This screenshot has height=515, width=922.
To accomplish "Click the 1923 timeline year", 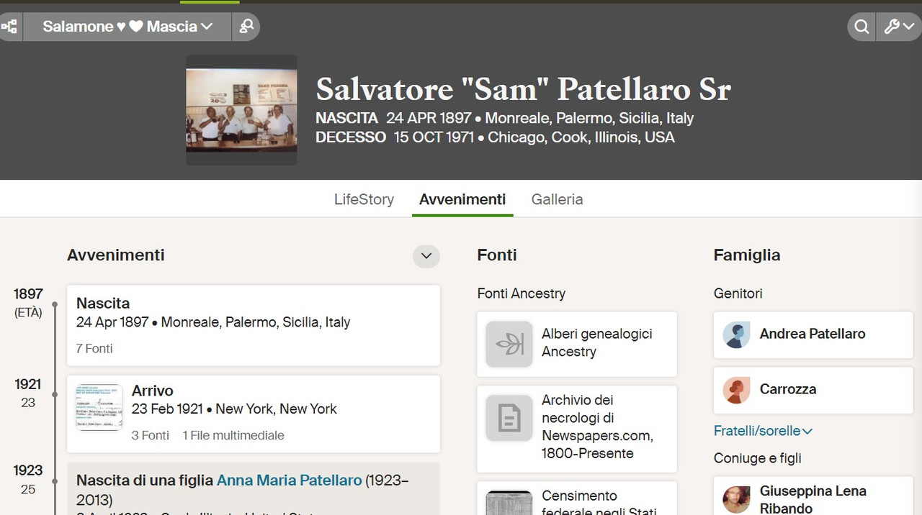I will point(28,470).
